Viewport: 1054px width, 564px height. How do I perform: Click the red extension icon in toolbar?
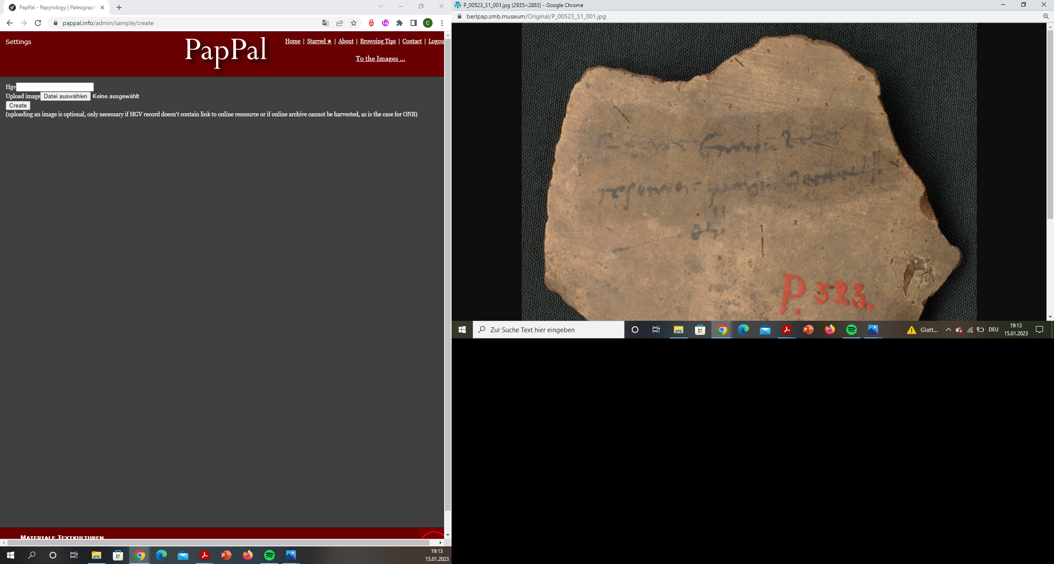click(371, 23)
